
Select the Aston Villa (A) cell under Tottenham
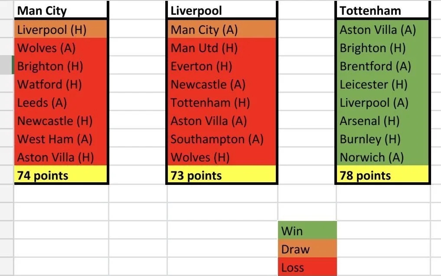tap(382, 29)
